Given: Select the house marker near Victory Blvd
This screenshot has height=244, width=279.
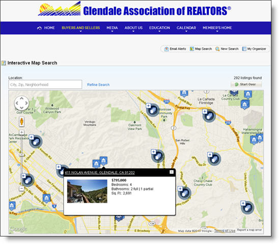Looking at the screenshot, I should pos(46,198).
